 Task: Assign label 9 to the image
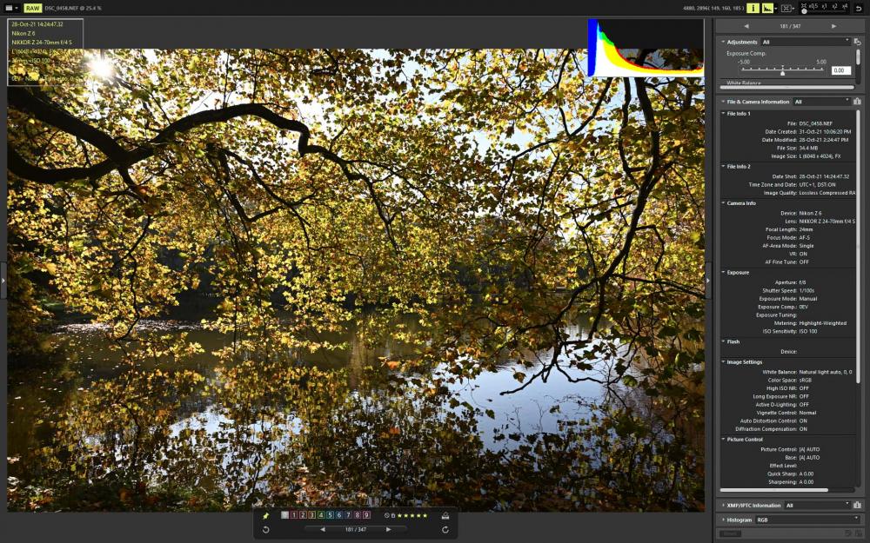coord(365,515)
